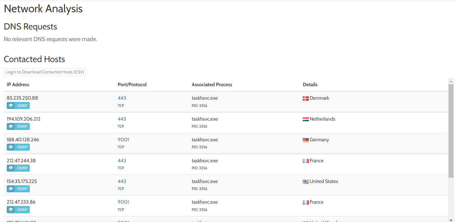This screenshot has height=222, width=457.
Task: Click the scroll down arrow of hosts table
Action: point(451,220)
